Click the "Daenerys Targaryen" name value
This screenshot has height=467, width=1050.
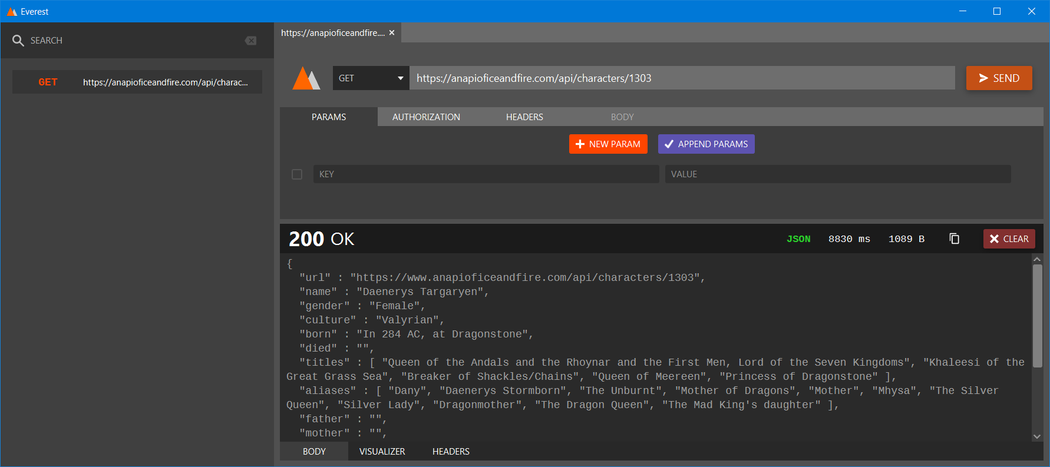pos(420,292)
